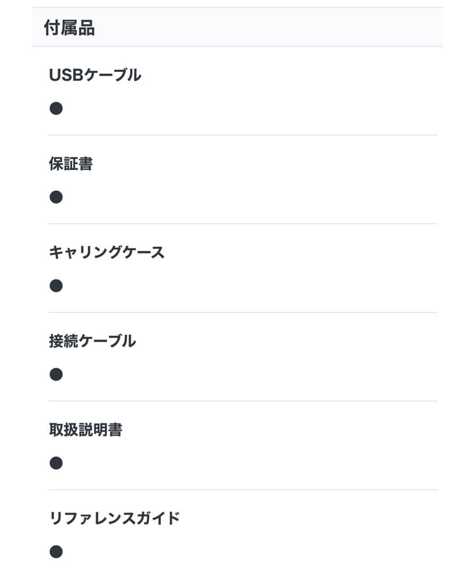
Task: Click the divider line below USBケーブル row
Action: [x=243, y=135]
